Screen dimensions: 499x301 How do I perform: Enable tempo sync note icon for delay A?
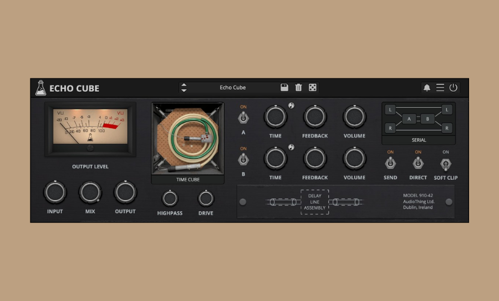(291, 106)
